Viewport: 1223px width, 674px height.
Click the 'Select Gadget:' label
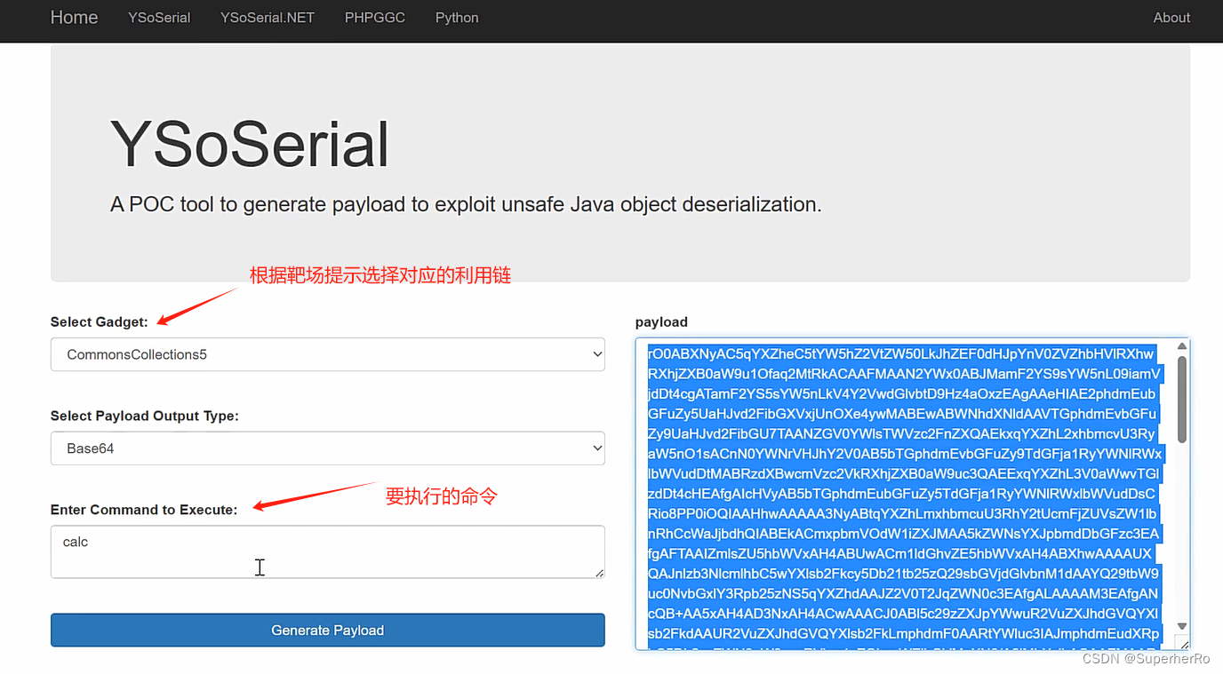[x=100, y=321]
